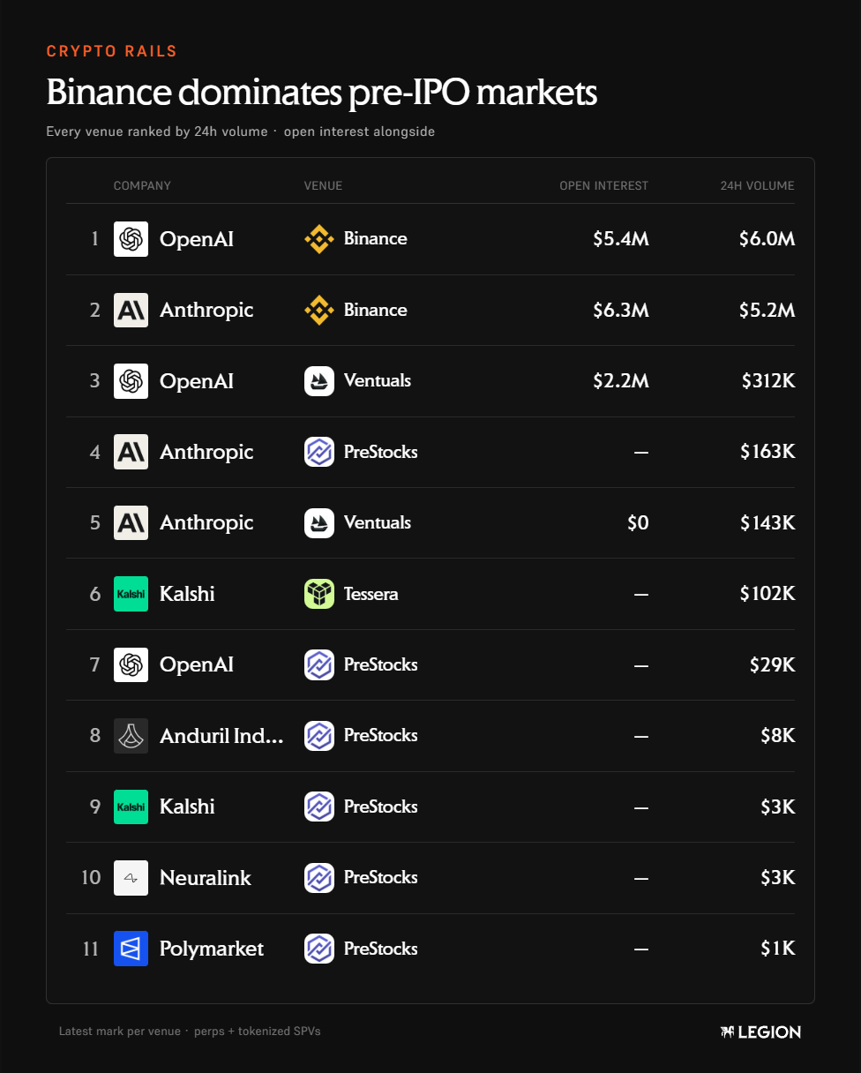Click the Polymarket logo icon

[x=131, y=949]
